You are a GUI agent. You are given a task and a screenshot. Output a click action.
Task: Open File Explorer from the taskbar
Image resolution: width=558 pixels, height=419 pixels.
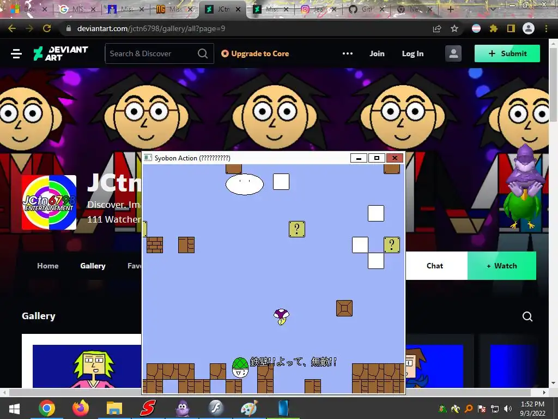point(114,408)
